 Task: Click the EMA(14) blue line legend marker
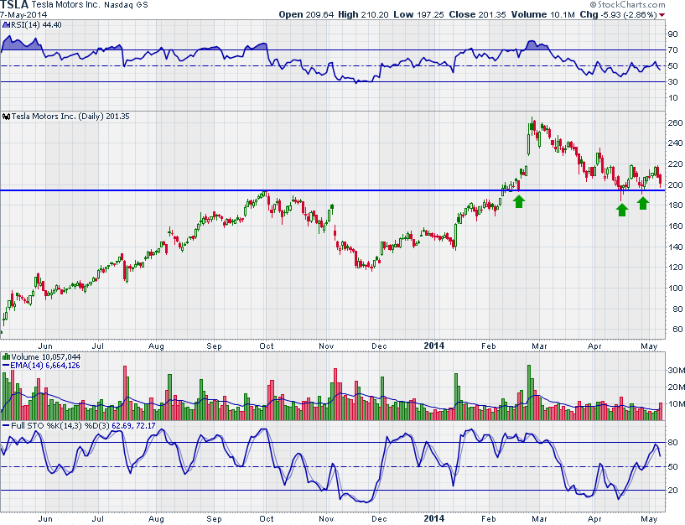coord(6,366)
